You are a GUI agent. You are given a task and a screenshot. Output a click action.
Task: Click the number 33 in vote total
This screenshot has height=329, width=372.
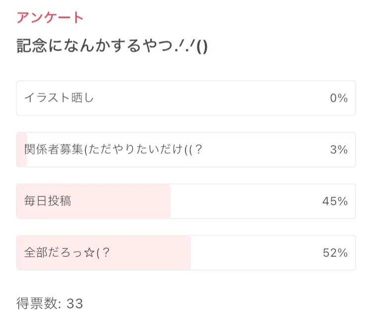pyautogui.click(x=74, y=303)
